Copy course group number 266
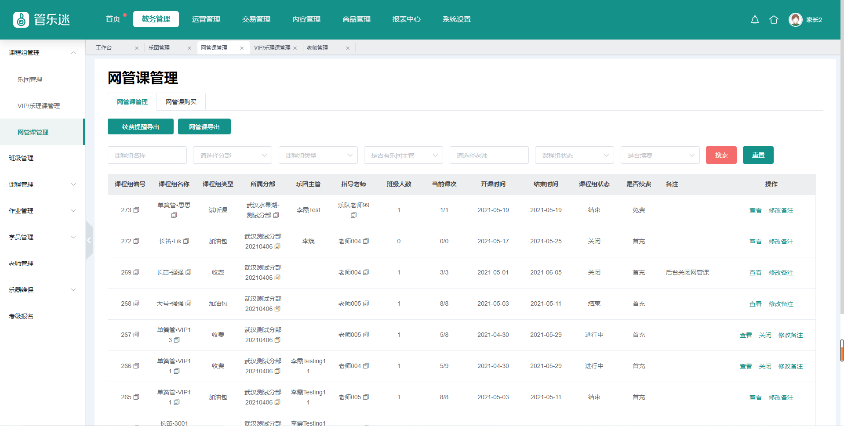This screenshot has height=426, width=844. click(136, 366)
